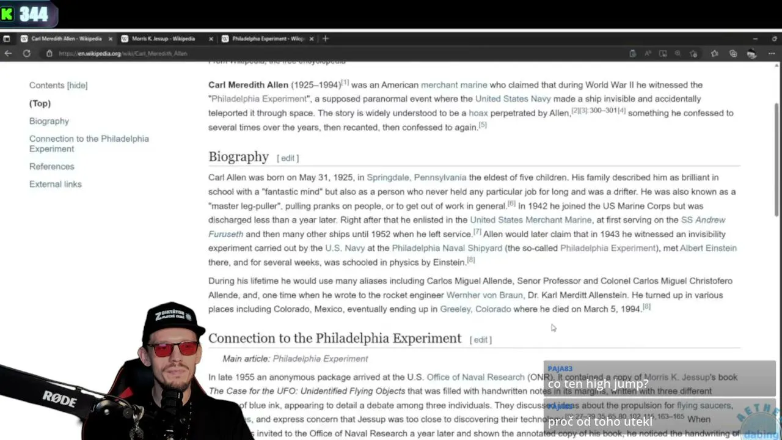782x440 pixels.
Task: Close the Philadelphia Experiment tab
Action: [x=311, y=38]
